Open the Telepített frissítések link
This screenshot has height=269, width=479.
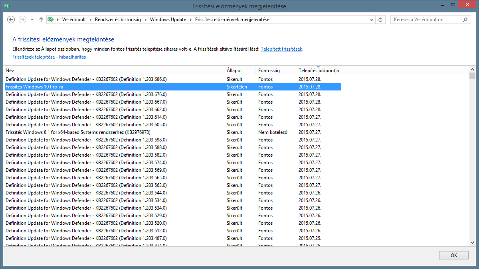coord(281,49)
